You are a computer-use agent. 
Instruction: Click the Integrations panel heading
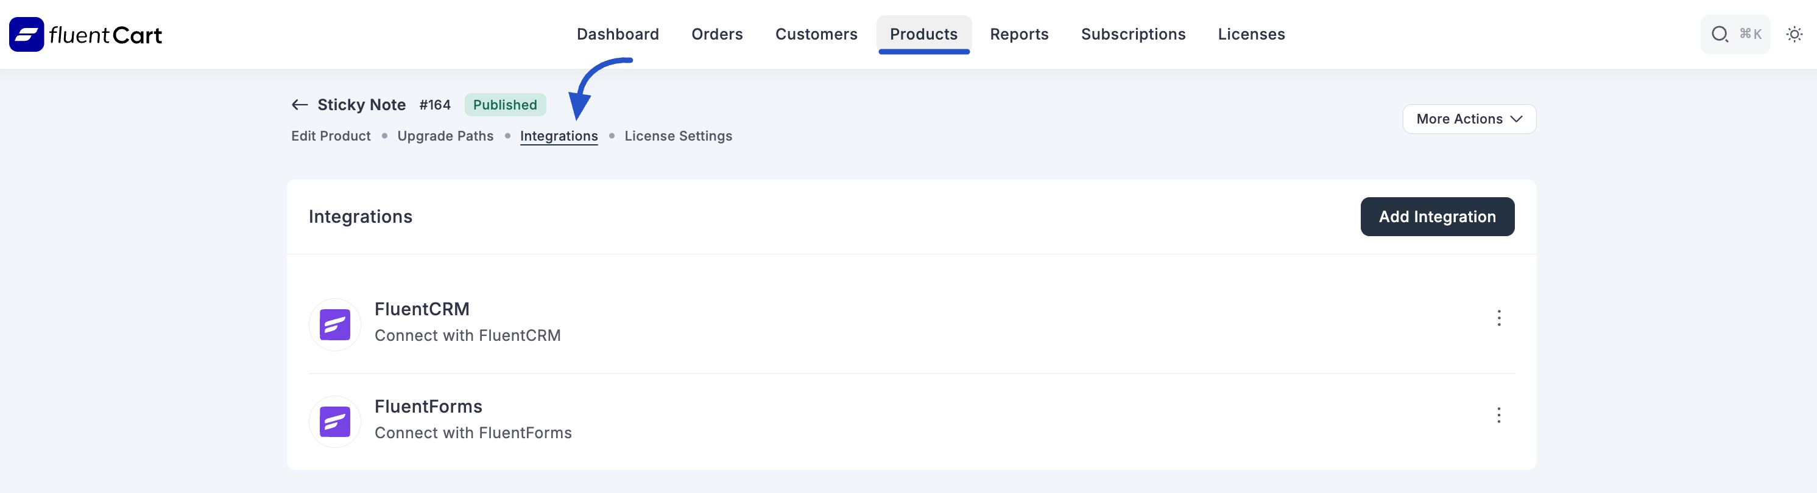(361, 217)
